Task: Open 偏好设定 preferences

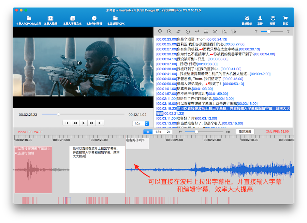Action: click(247, 18)
